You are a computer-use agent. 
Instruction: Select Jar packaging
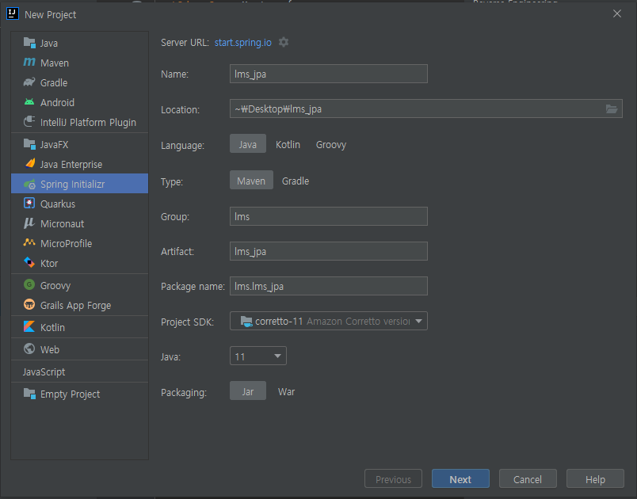tap(248, 391)
